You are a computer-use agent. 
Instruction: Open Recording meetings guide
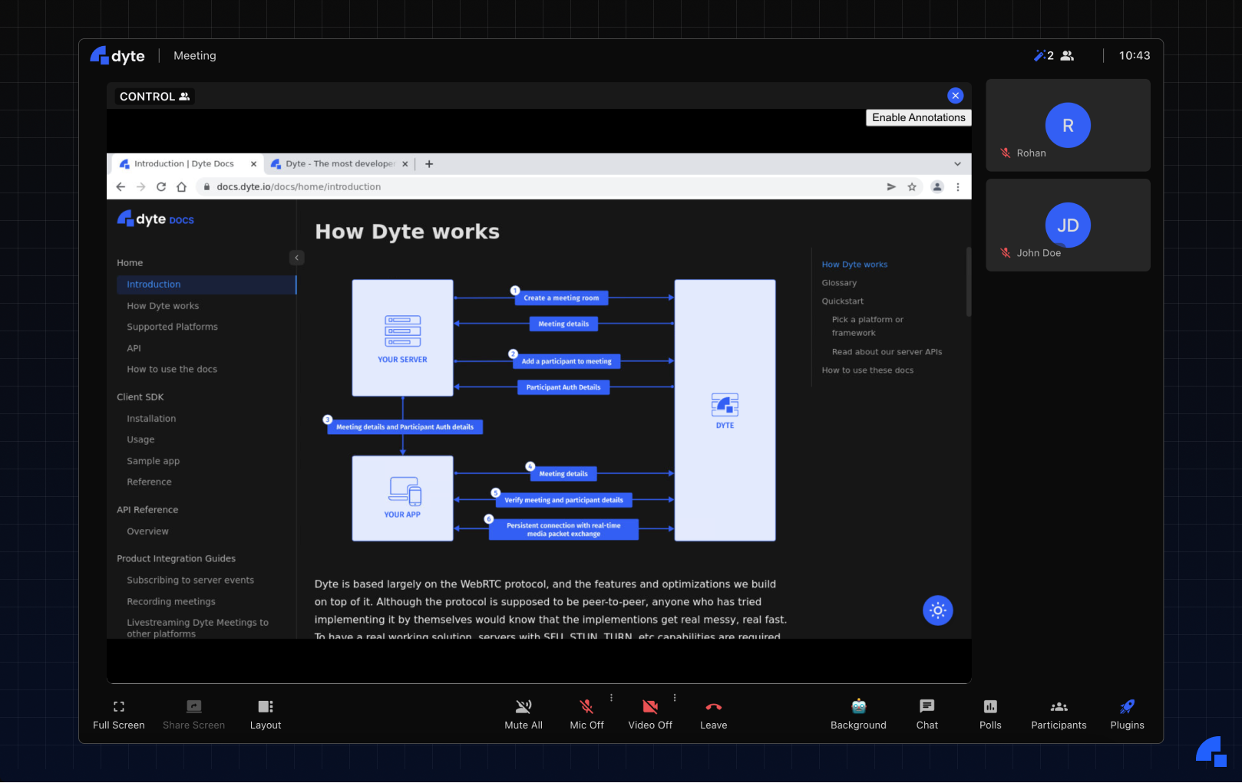point(171,602)
